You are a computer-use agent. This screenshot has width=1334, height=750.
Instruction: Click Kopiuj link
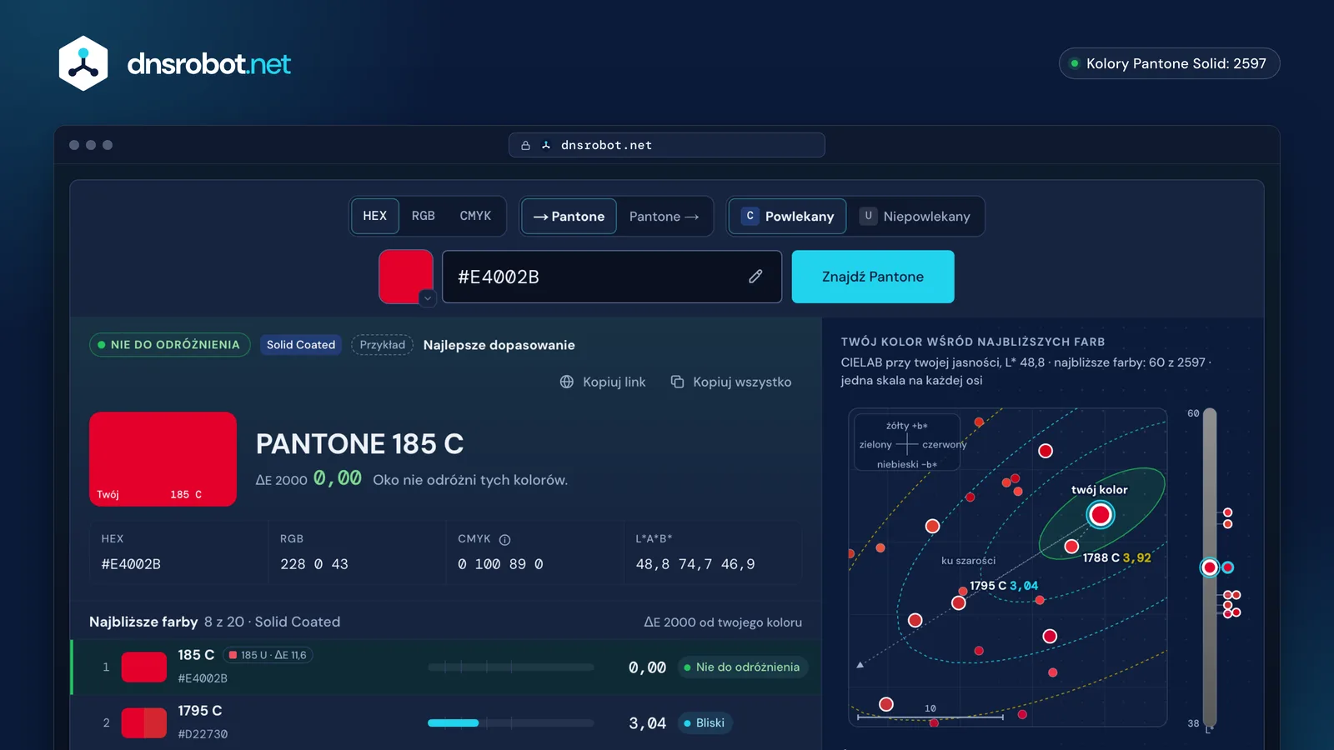point(603,382)
